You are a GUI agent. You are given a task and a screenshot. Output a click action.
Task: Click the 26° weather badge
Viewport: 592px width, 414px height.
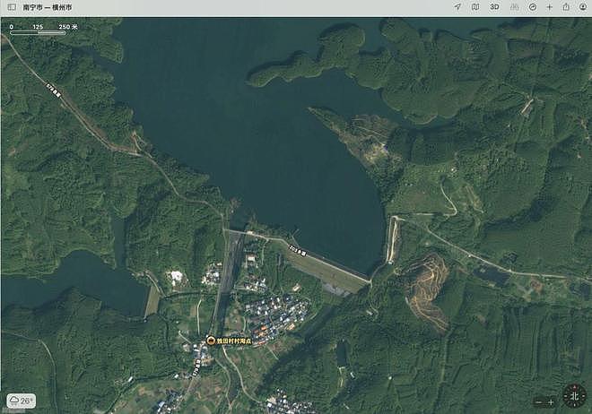pos(22,401)
